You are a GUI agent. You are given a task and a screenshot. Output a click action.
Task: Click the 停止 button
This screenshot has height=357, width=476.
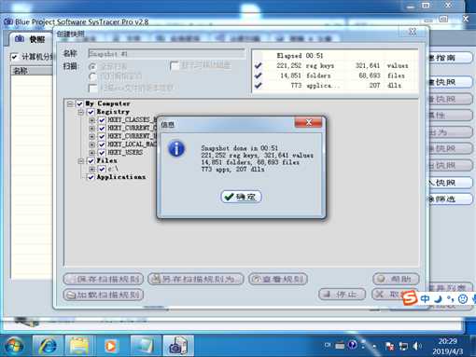(342, 294)
